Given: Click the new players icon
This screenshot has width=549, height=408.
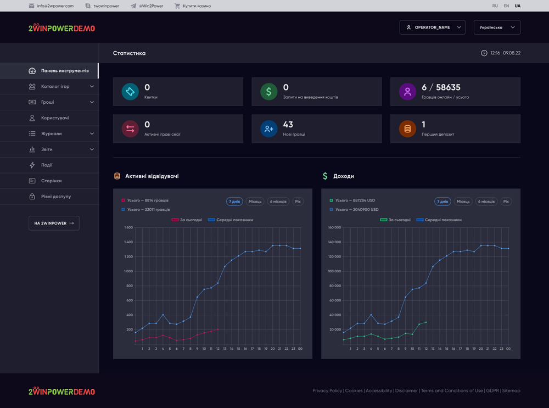Looking at the screenshot, I should tap(268, 129).
